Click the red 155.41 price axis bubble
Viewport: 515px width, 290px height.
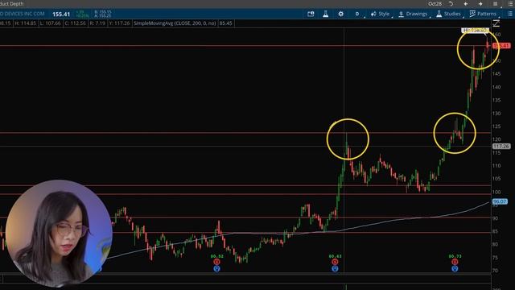(x=501, y=46)
